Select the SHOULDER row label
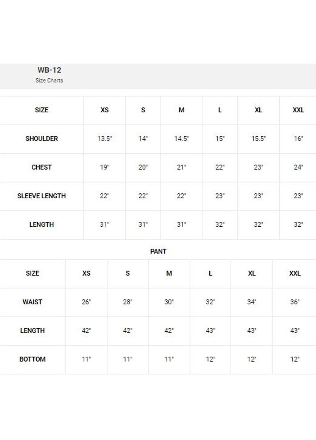 42,139
